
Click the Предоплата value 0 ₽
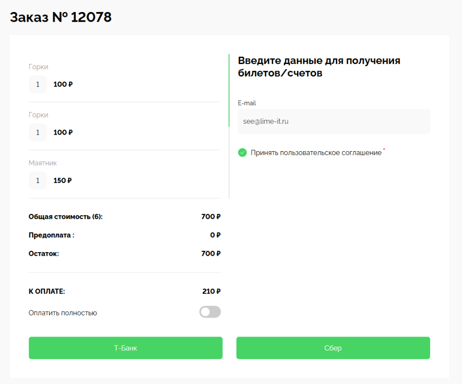tap(215, 235)
